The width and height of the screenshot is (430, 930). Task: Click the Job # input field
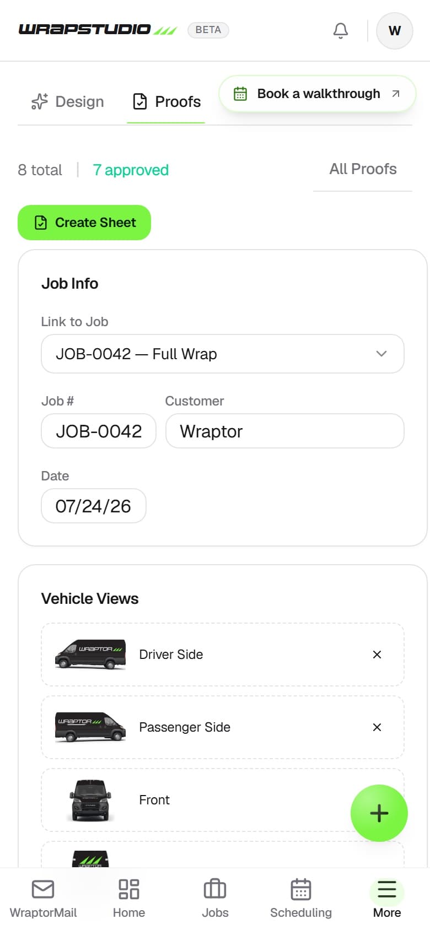click(99, 431)
